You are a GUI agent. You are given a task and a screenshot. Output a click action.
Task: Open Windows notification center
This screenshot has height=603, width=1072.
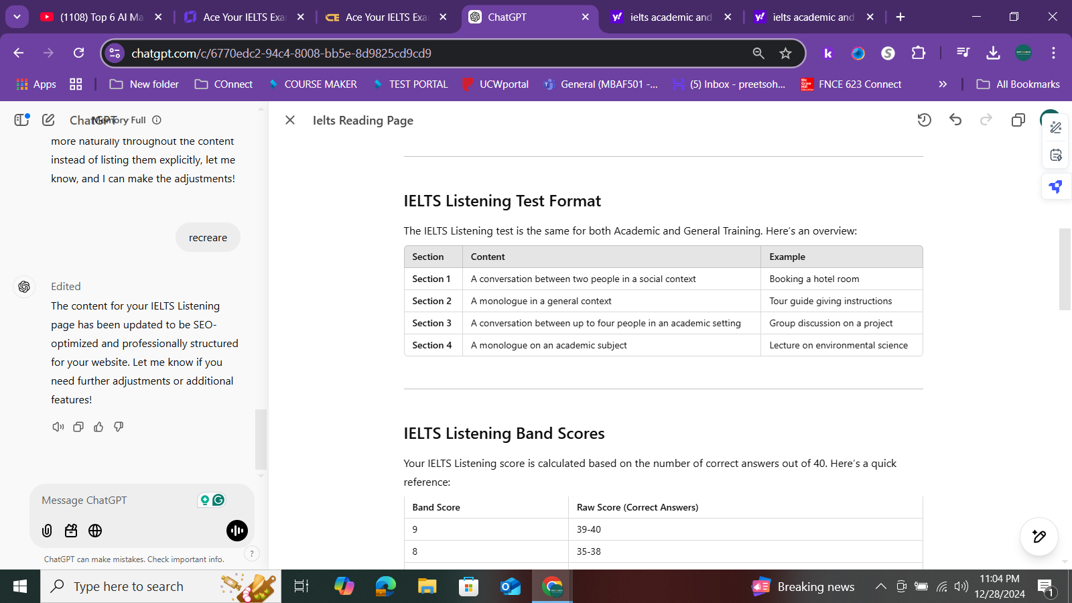(x=1047, y=588)
